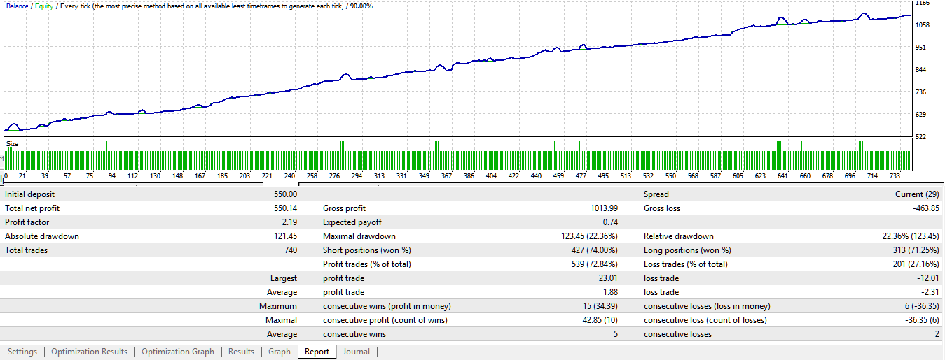This screenshot has height=360, width=945.
Task: Open the Optimization Graph tab
Action: pos(178,352)
